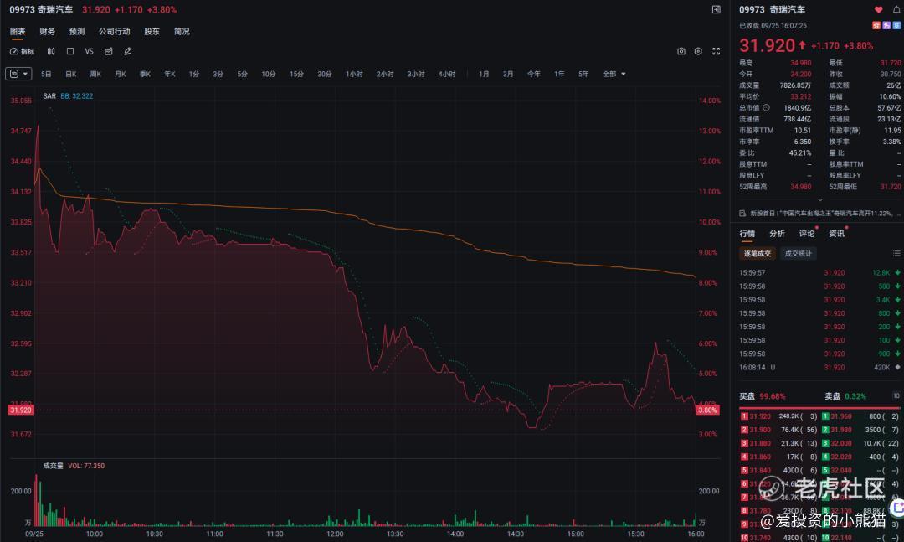The image size is (904, 542).
Task: Switch chart to 年K period
Action: coord(169,74)
